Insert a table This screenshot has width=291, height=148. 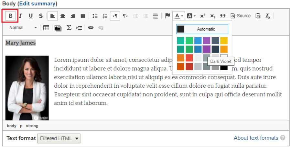pyautogui.click(x=46, y=28)
